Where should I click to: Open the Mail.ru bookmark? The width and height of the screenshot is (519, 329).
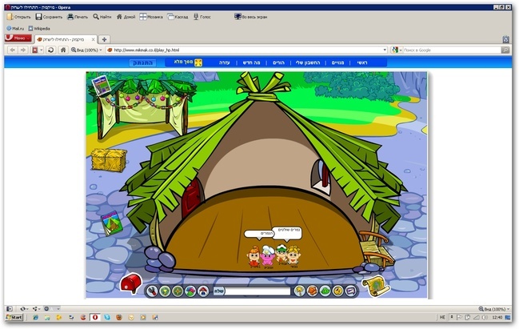coord(15,29)
